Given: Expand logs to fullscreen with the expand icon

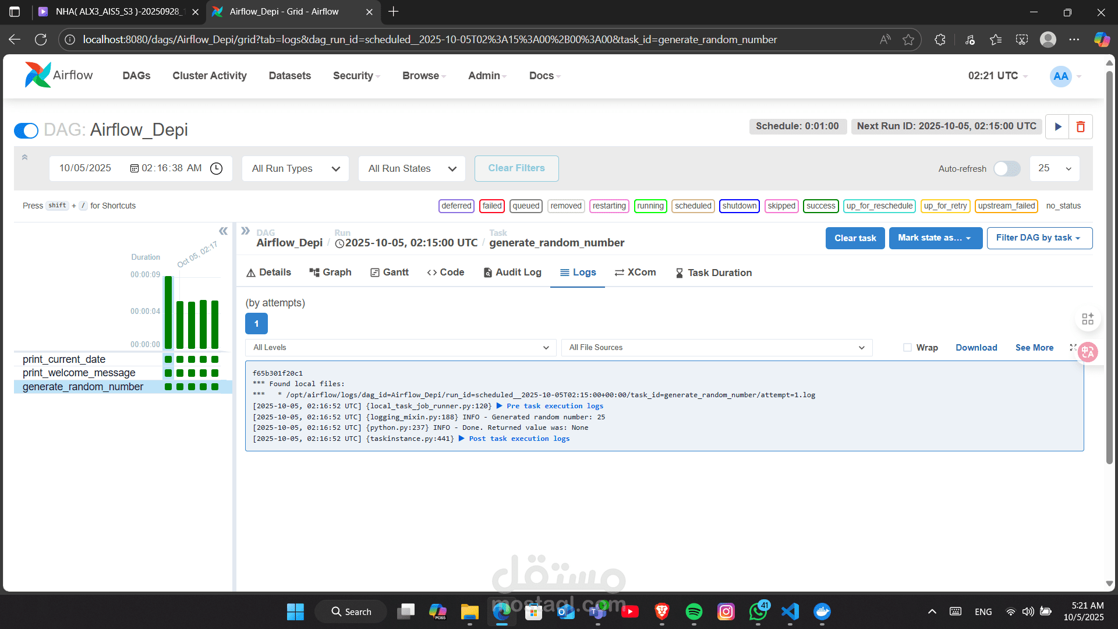Looking at the screenshot, I should point(1073,347).
